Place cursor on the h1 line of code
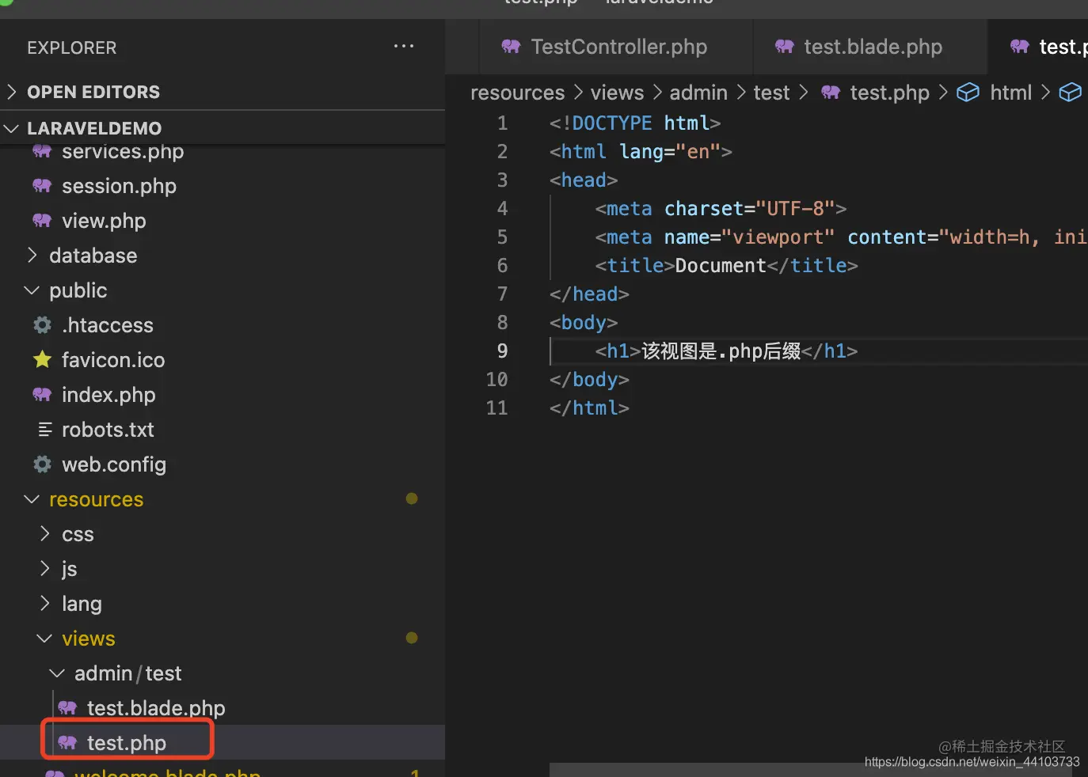Screen dimensions: 1088x777 point(726,351)
